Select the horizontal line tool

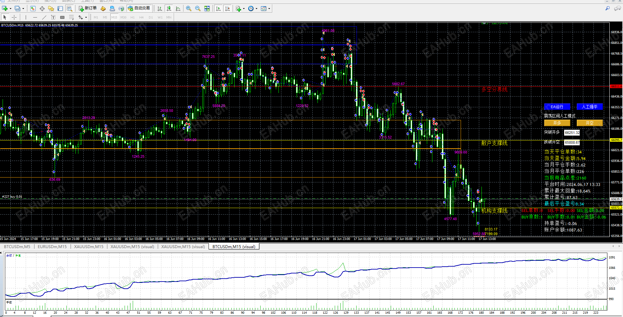click(x=35, y=17)
